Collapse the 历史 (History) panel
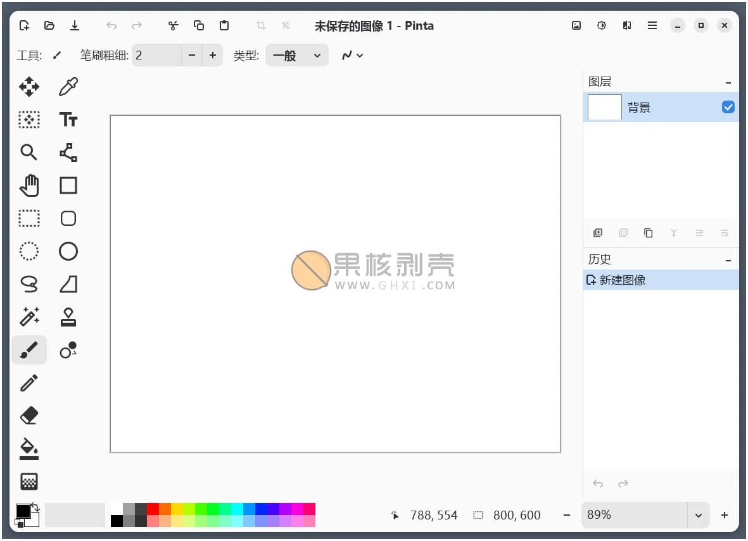Viewport: 748px width, 541px height. pos(727,259)
